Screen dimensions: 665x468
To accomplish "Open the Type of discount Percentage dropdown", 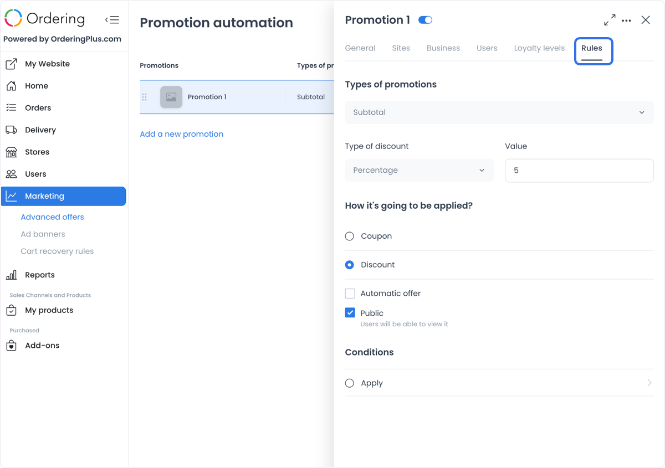I will (x=419, y=170).
